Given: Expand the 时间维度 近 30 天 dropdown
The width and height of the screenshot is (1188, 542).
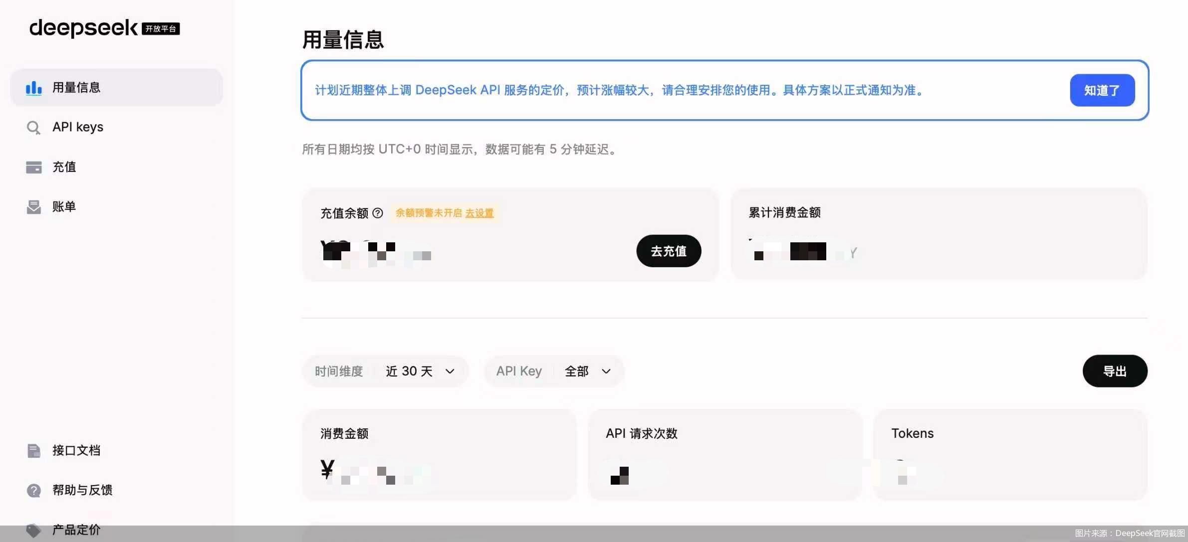Looking at the screenshot, I should click(385, 371).
